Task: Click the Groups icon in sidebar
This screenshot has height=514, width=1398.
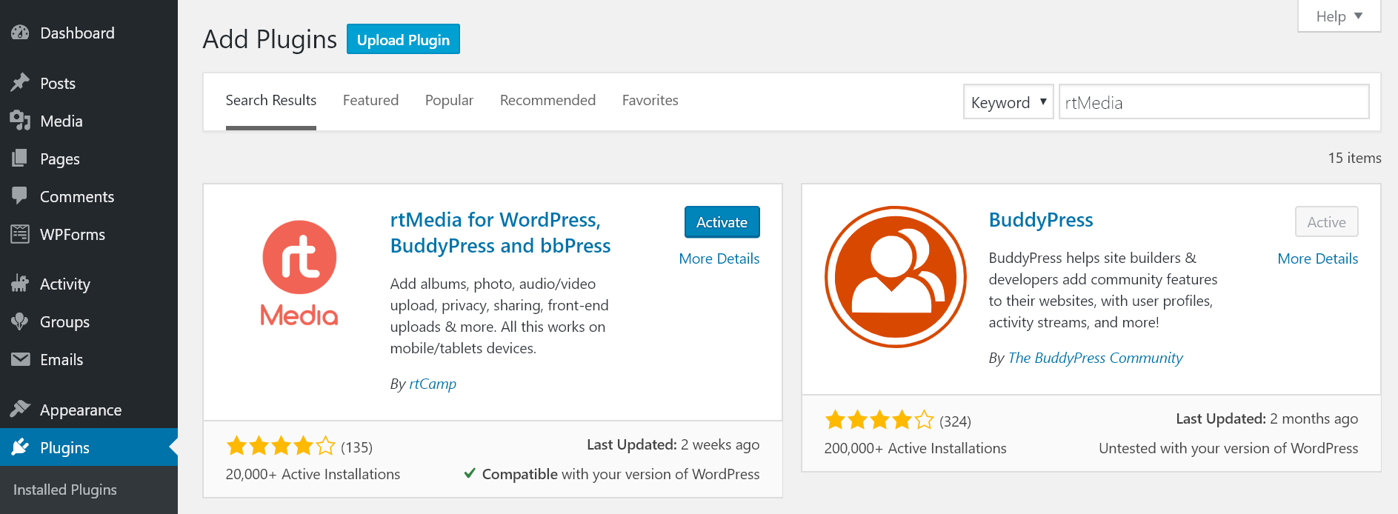Action: click(20, 321)
